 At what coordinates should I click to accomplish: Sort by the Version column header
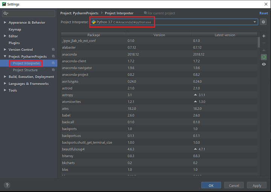tap(159, 35)
